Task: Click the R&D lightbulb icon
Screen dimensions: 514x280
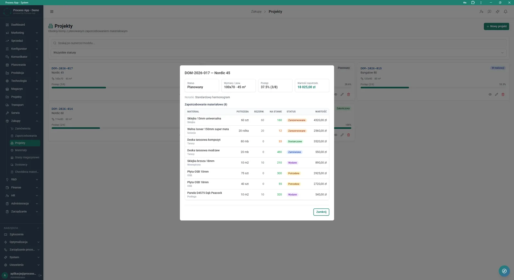Action: (x=7, y=180)
